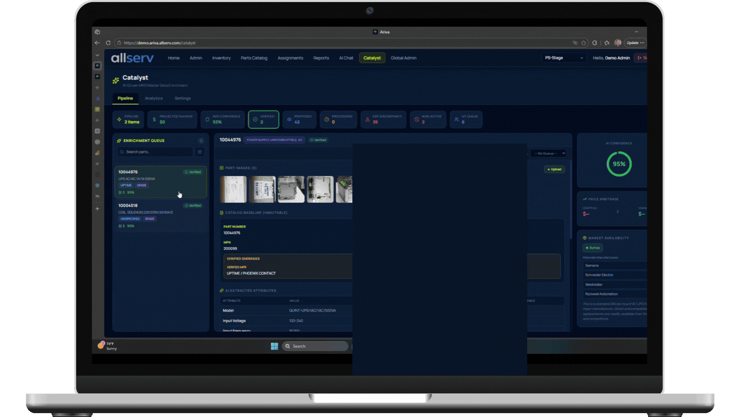Open the No Queue dropdown
Image resolution: width=741 pixels, height=417 pixels.
point(548,154)
